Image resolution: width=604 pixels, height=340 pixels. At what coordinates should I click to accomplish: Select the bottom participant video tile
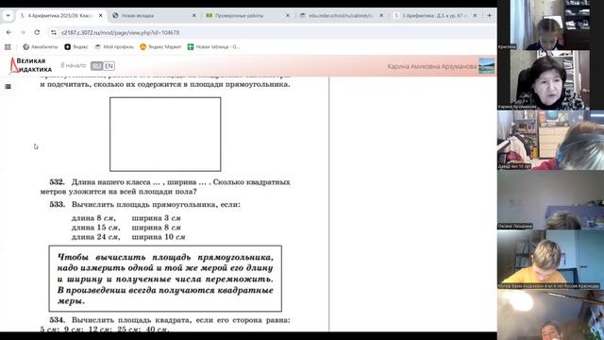pyautogui.click(x=550, y=314)
